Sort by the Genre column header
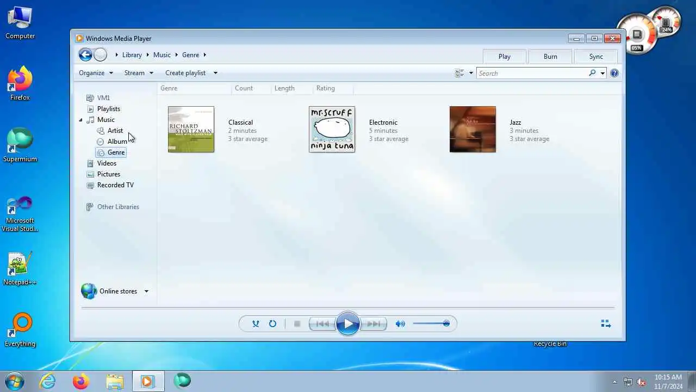Image resolution: width=696 pixels, height=392 pixels. click(x=169, y=88)
